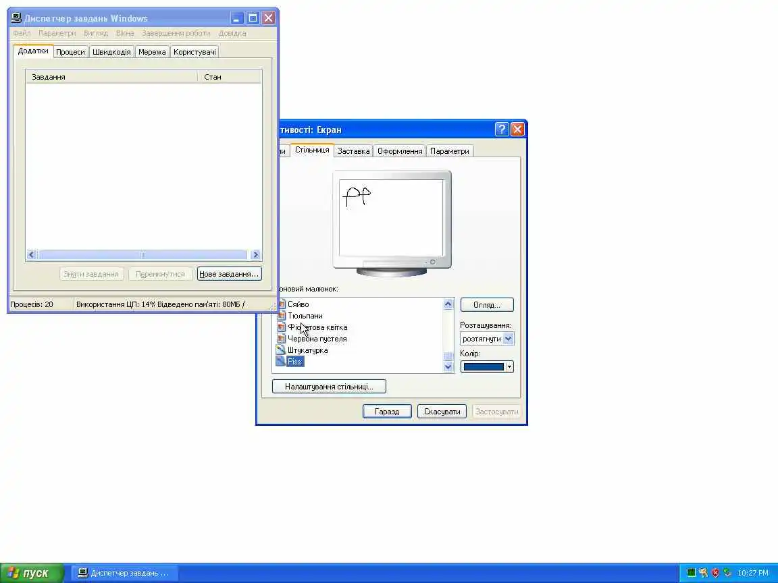778x583 pixels.
Task: Click the icon beside the Piss wallpaper entry
Action: (281, 361)
